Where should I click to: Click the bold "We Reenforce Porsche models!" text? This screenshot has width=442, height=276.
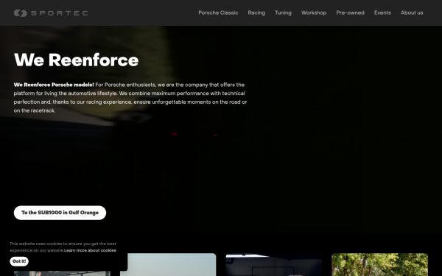click(54, 85)
